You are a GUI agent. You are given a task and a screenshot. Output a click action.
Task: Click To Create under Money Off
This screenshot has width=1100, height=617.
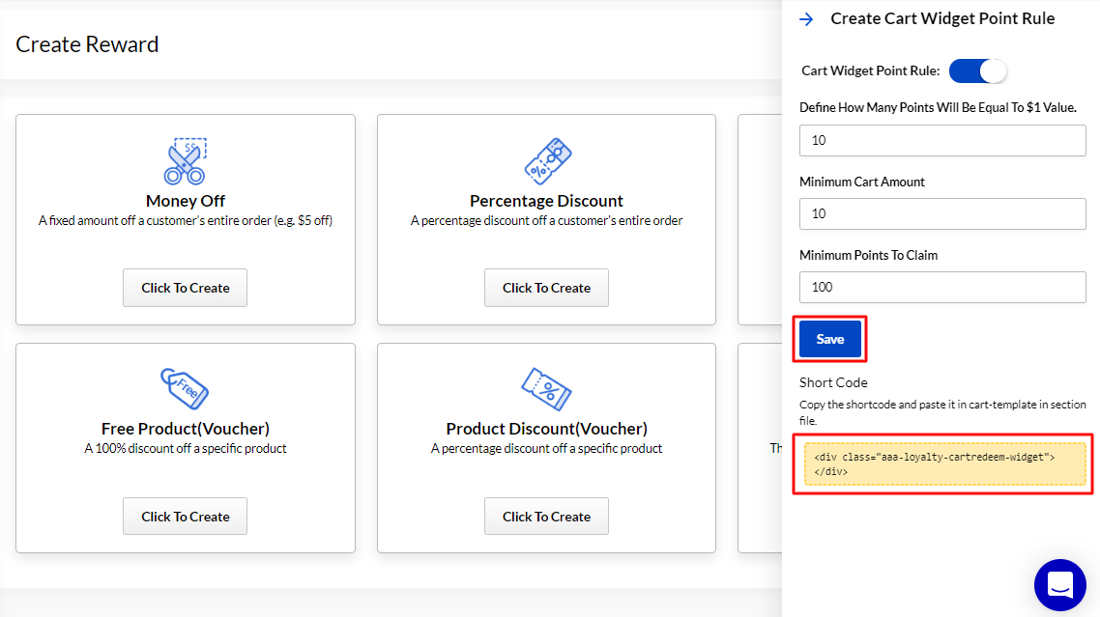(x=185, y=288)
